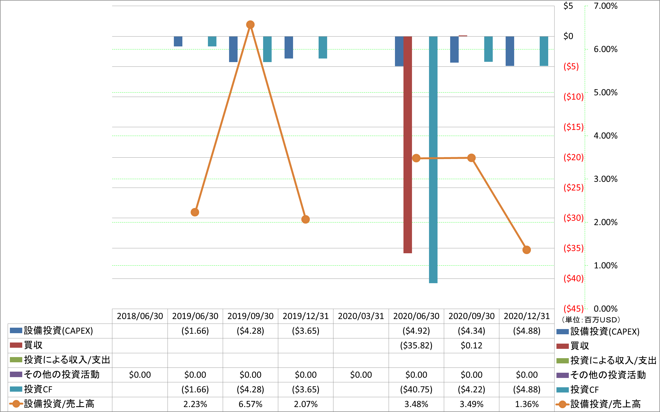Select the 2020/09/30 column header
This screenshot has width=660, height=412.
tap(471, 316)
